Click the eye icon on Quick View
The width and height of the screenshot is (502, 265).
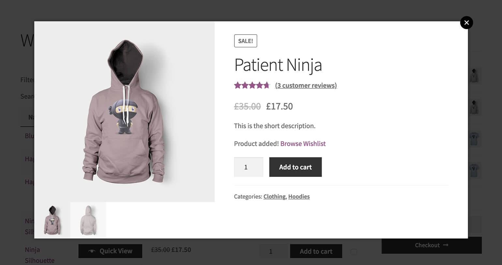click(92, 251)
